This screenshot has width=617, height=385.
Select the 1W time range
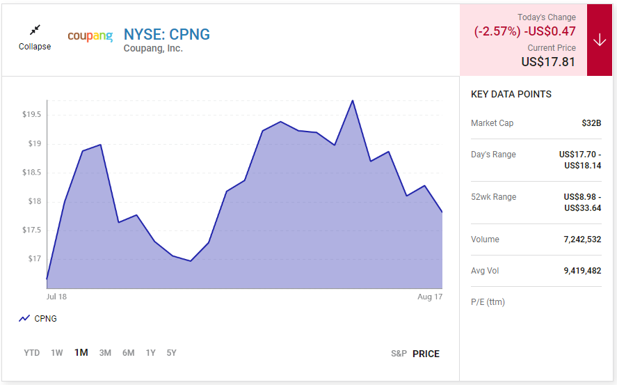(x=56, y=353)
